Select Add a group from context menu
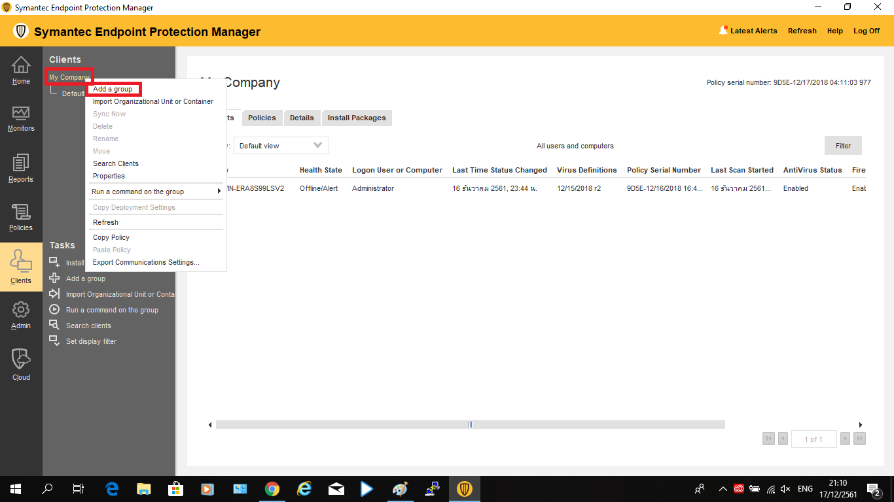 [x=113, y=89]
